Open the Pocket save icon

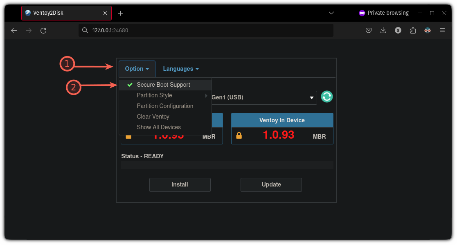(369, 30)
